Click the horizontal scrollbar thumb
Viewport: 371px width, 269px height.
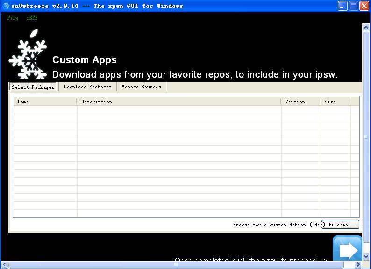(176, 264)
